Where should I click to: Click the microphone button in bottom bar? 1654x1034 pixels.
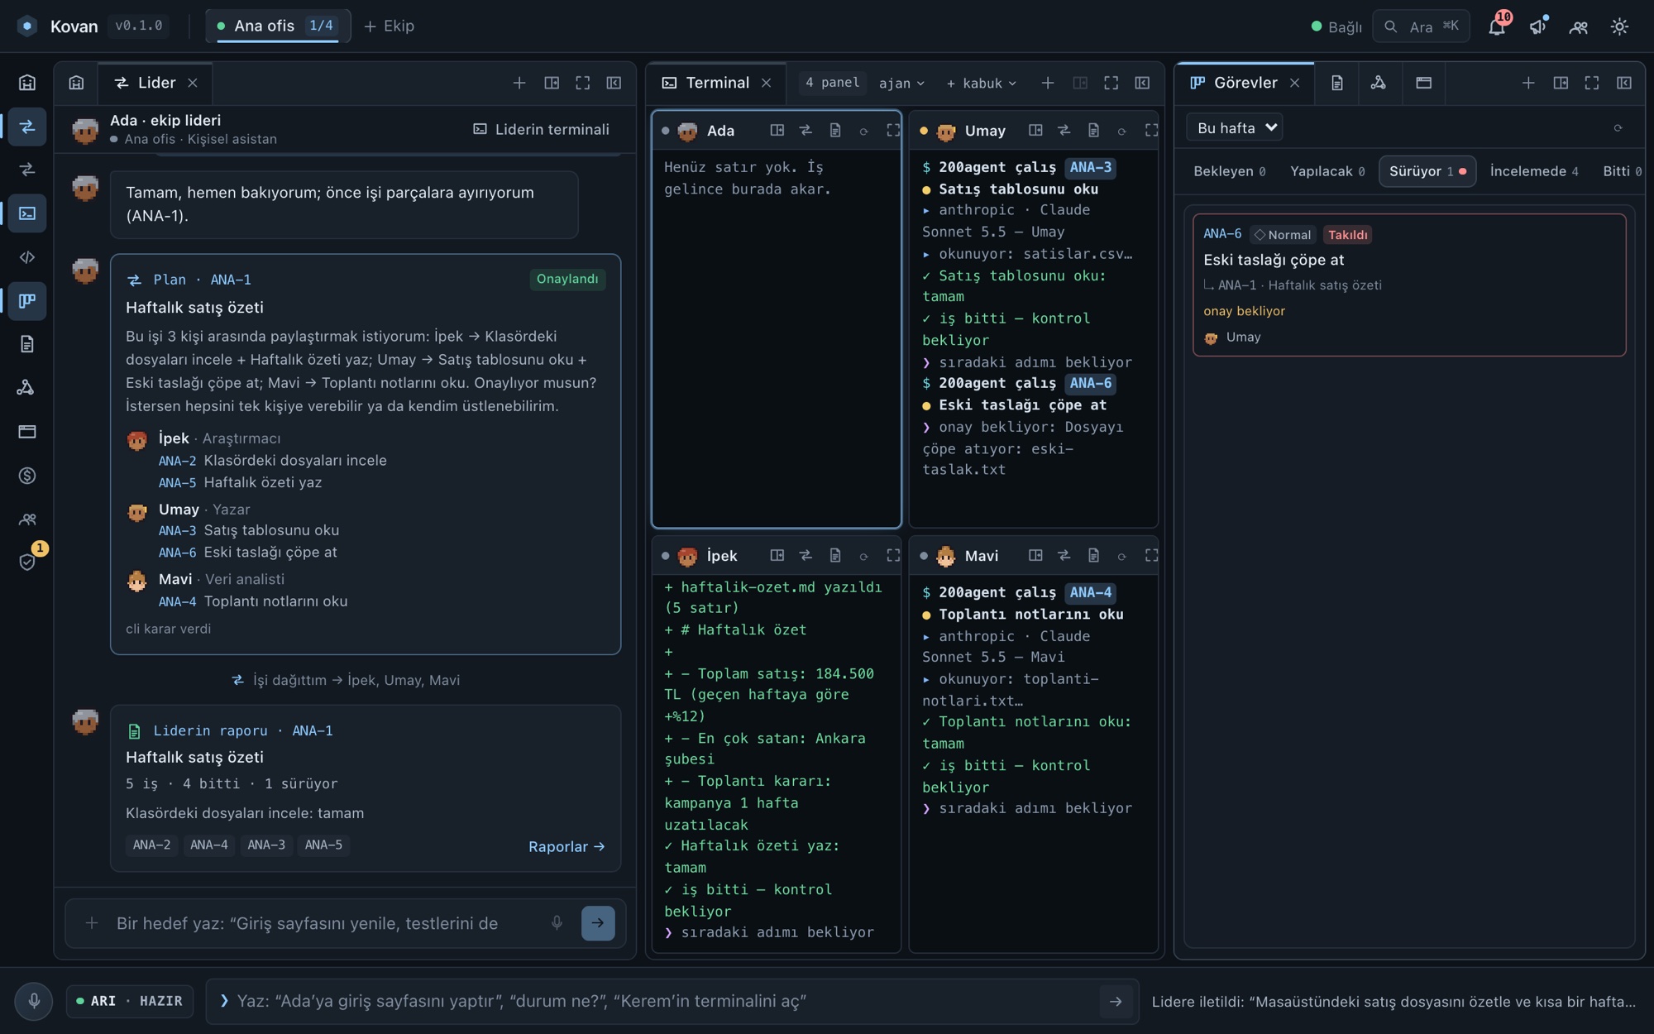click(x=34, y=1001)
